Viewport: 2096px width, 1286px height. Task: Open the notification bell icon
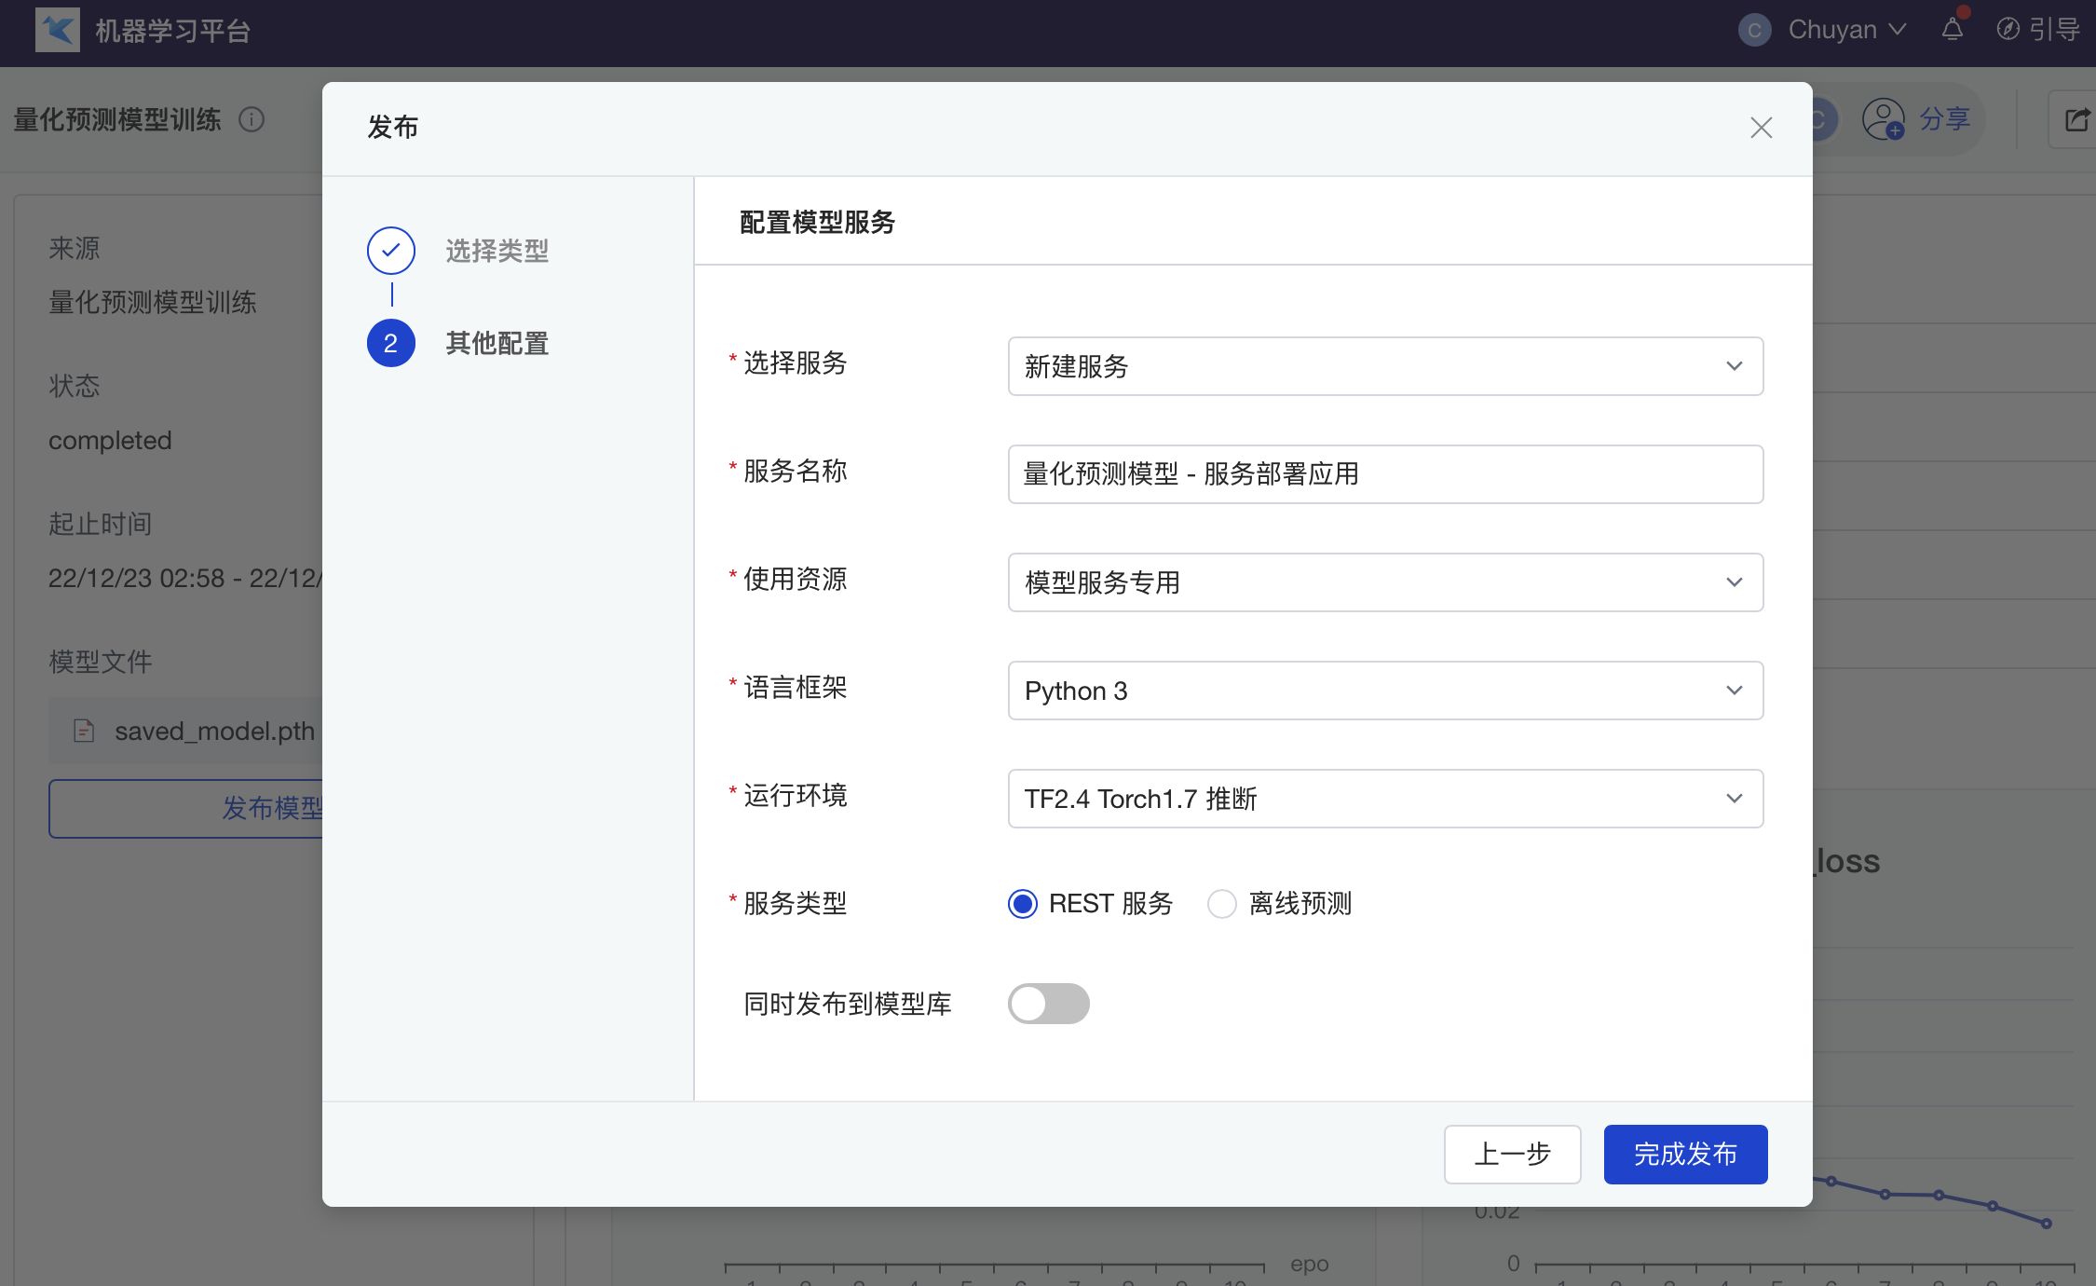click(x=1953, y=29)
